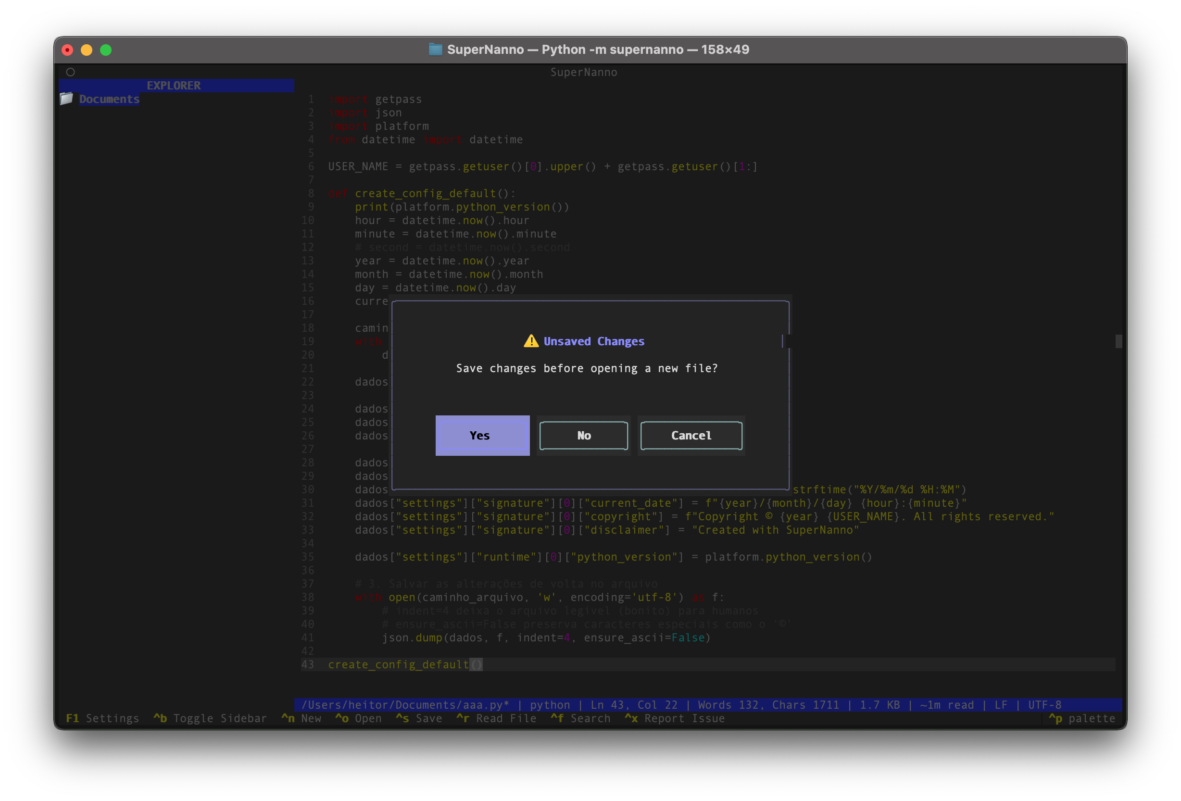1181x801 pixels.
Task: Click Yes to save unsaved changes
Action: [x=482, y=435]
